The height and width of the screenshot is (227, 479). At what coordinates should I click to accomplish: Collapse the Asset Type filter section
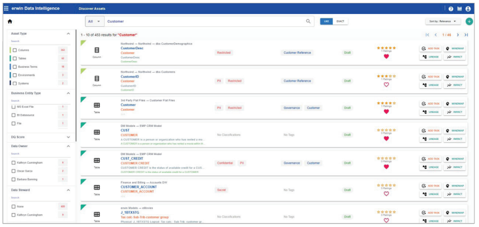coord(68,34)
